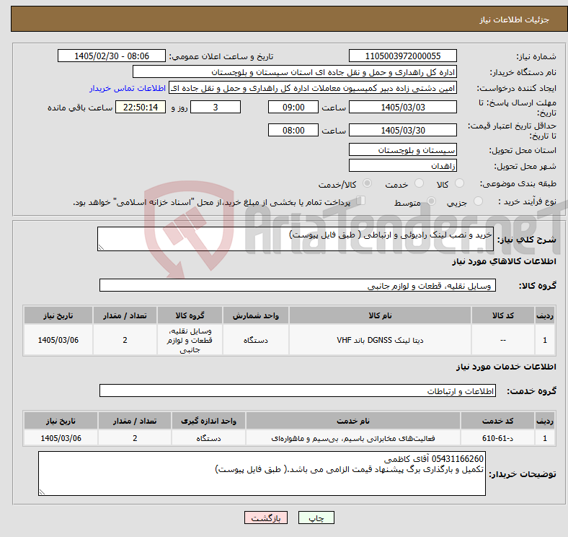The width and height of the screenshot is (568, 537).
Task: Click the section heading اطلاعات خدمات مورد نیاز
Action: [x=506, y=367]
